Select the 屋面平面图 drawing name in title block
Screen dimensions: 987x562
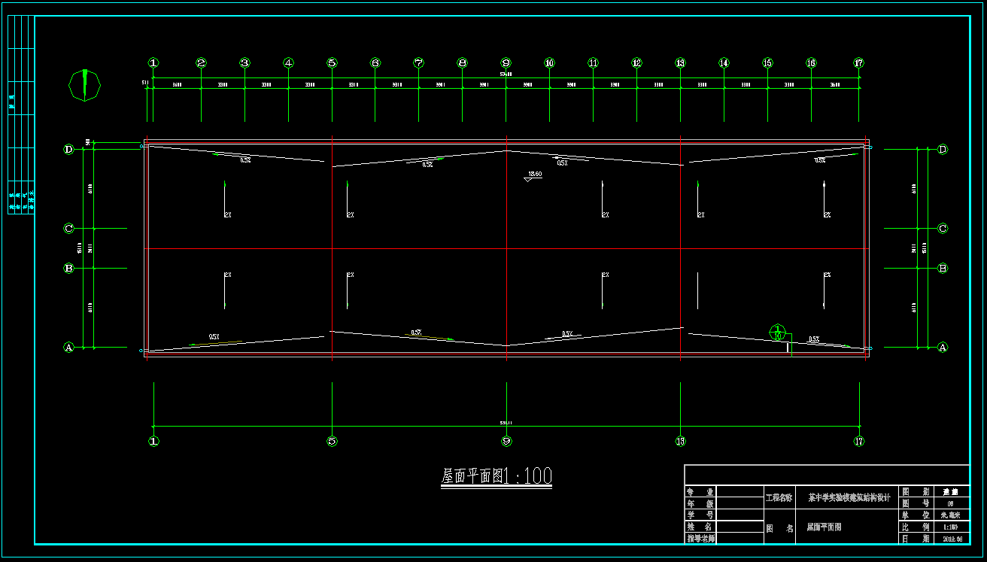click(824, 527)
